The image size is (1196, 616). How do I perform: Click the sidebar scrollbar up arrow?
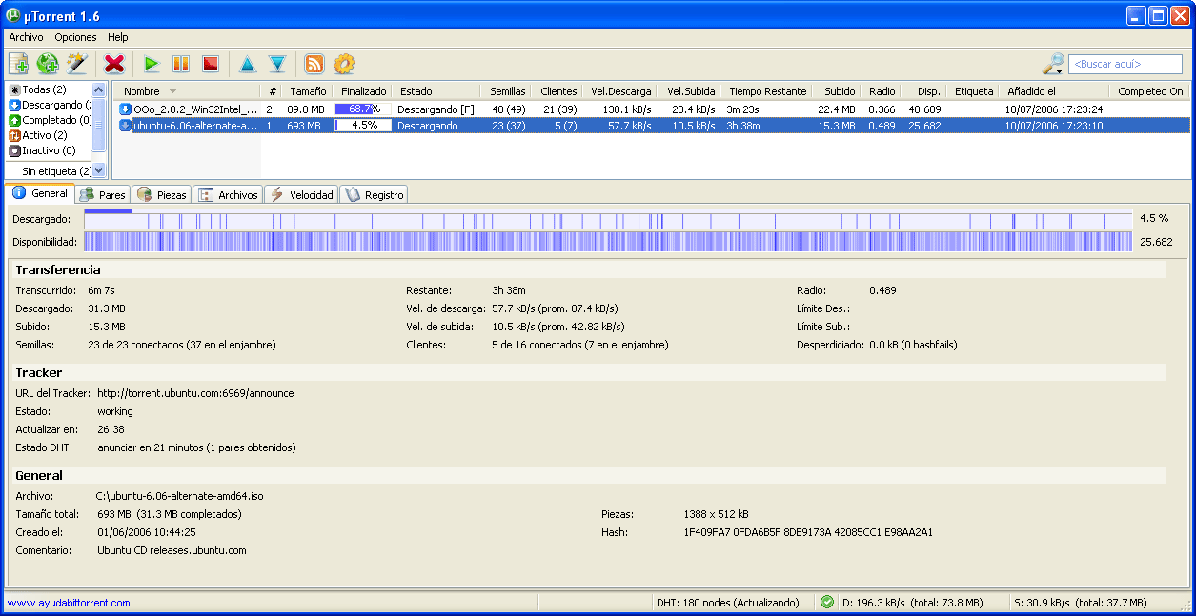[99, 89]
